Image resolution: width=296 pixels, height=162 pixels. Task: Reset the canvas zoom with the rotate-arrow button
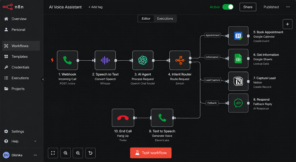pos(90,153)
